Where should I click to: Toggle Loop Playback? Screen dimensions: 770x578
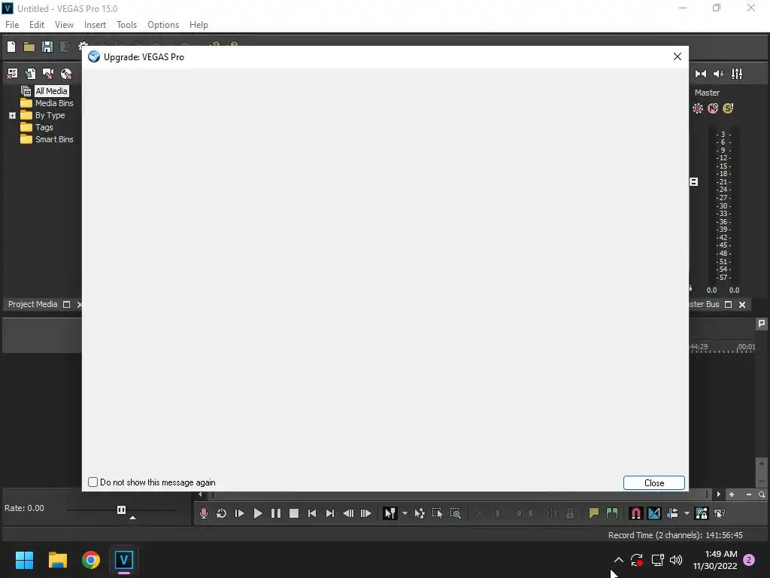[x=222, y=513]
